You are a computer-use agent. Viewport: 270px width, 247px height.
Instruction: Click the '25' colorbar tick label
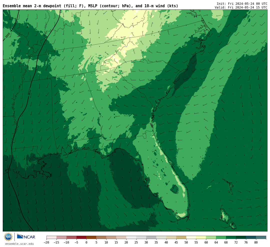click(x=136, y=242)
